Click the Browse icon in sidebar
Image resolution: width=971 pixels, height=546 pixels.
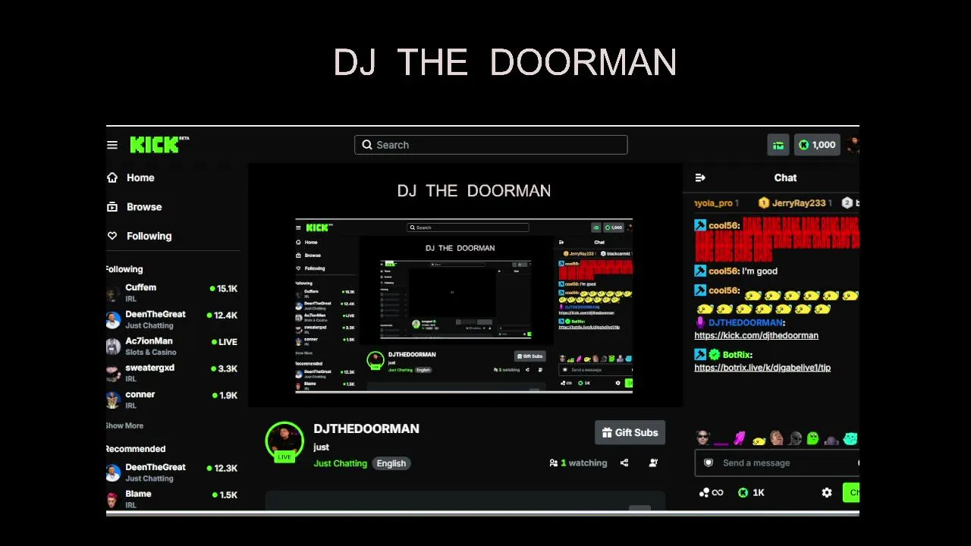click(x=112, y=207)
